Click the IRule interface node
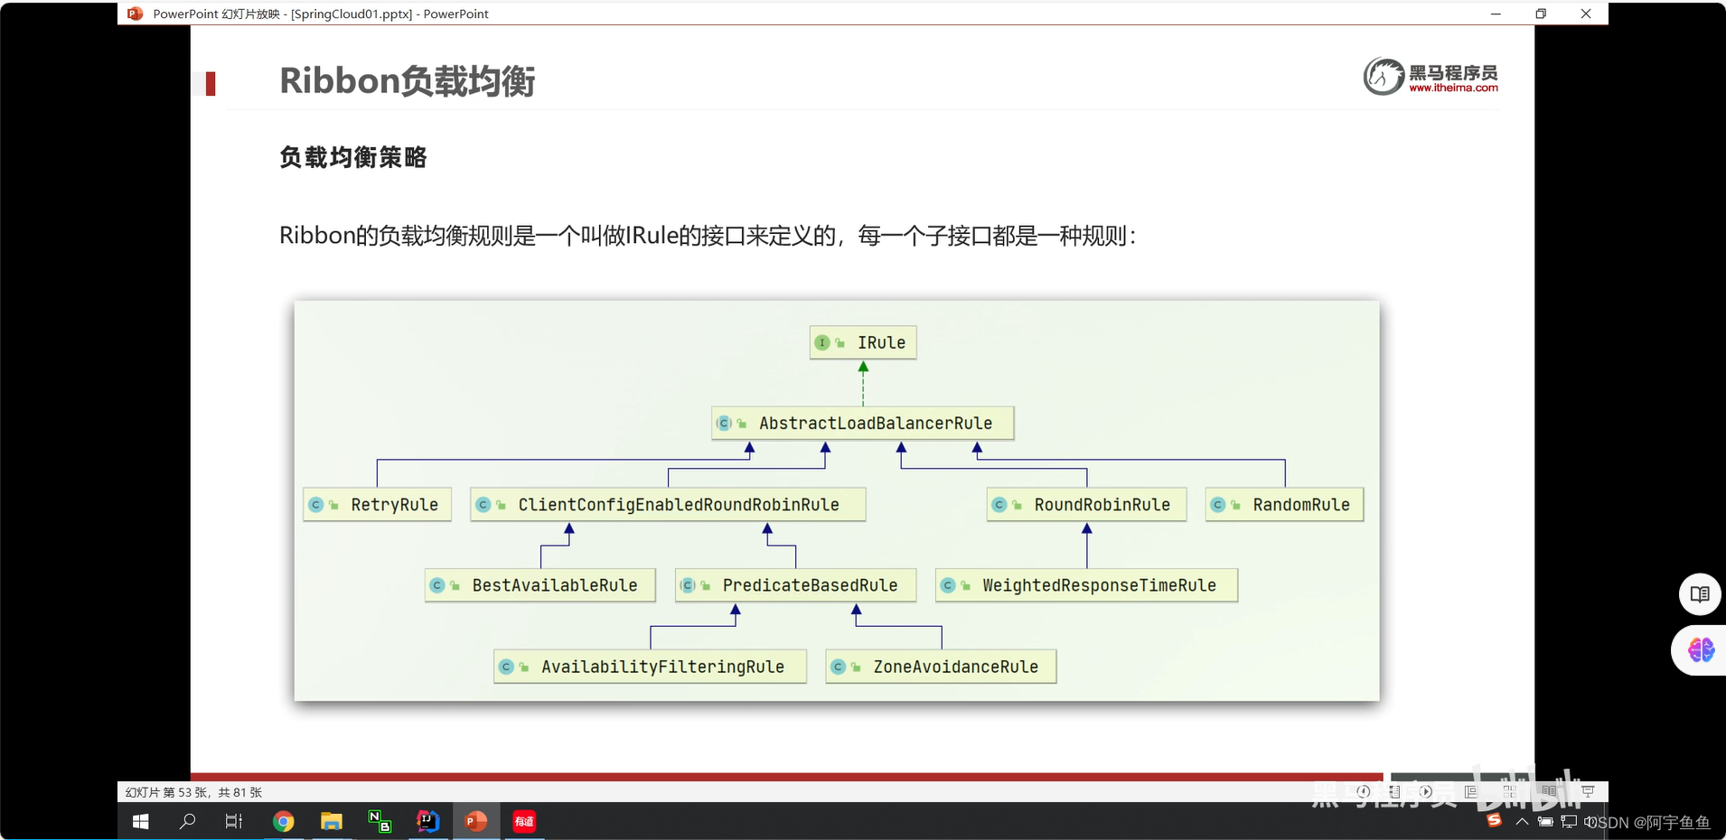This screenshot has height=840, width=1726. [x=863, y=342]
